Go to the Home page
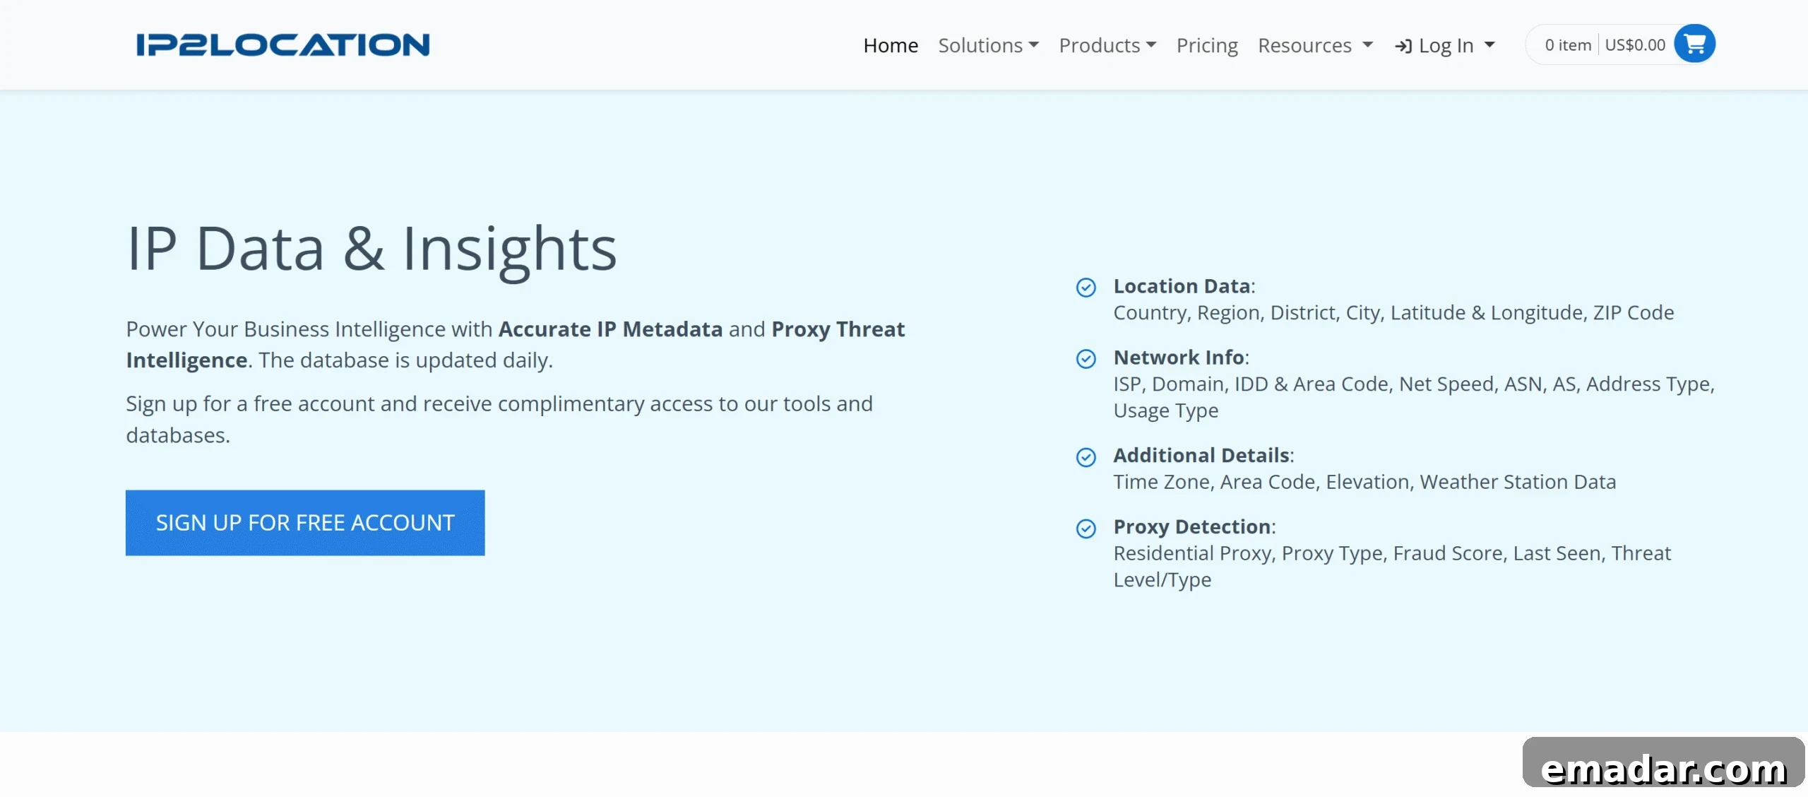Image resolution: width=1808 pixels, height=797 pixels. pos(891,45)
